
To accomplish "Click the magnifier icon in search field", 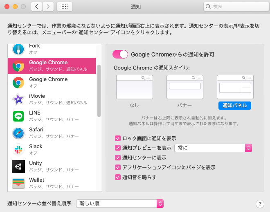I will tap(208, 7).
